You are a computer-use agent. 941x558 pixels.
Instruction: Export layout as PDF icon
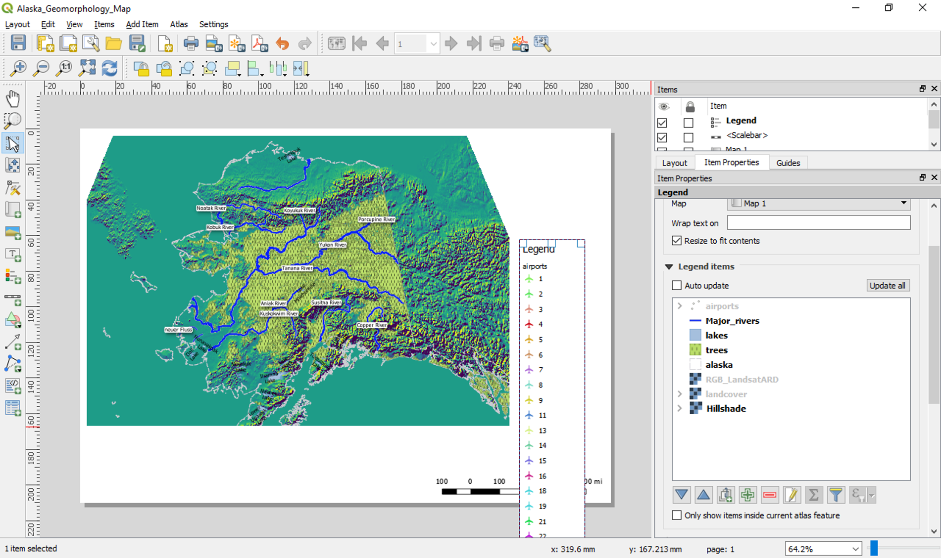pos(260,43)
